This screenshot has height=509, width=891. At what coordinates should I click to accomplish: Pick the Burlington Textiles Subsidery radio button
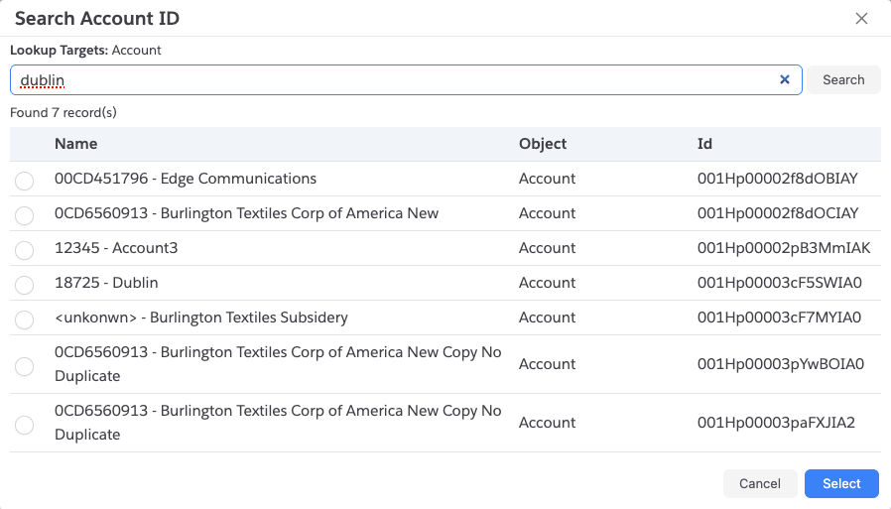(24, 319)
